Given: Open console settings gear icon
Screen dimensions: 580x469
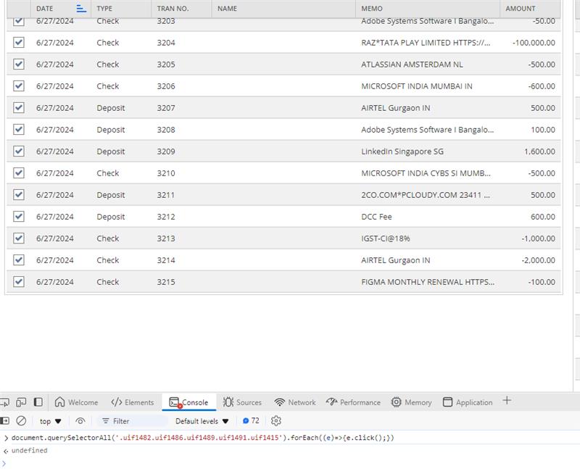Looking at the screenshot, I should coord(275,420).
